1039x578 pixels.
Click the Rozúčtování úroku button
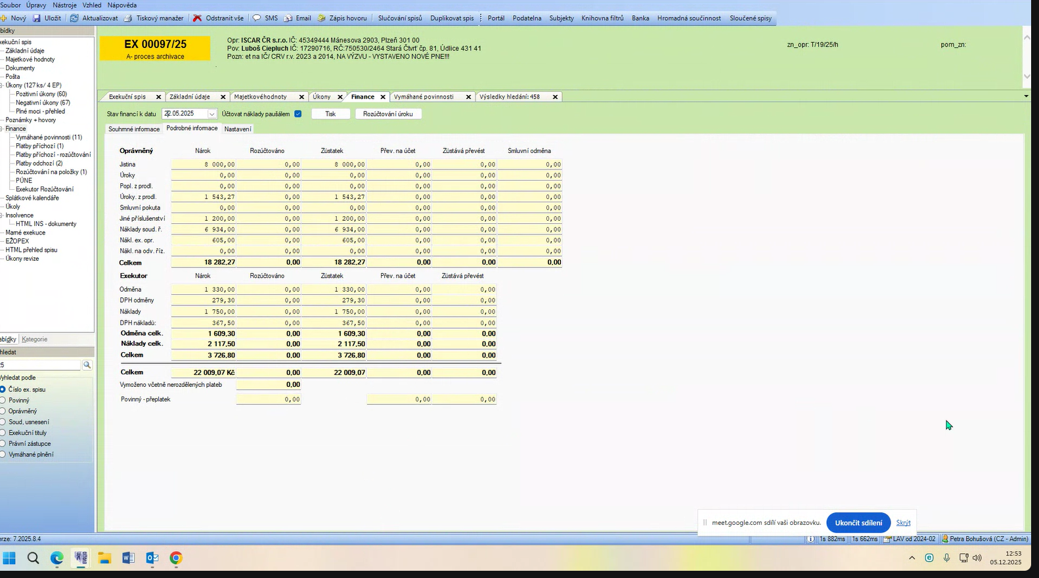(x=387, y=114)
